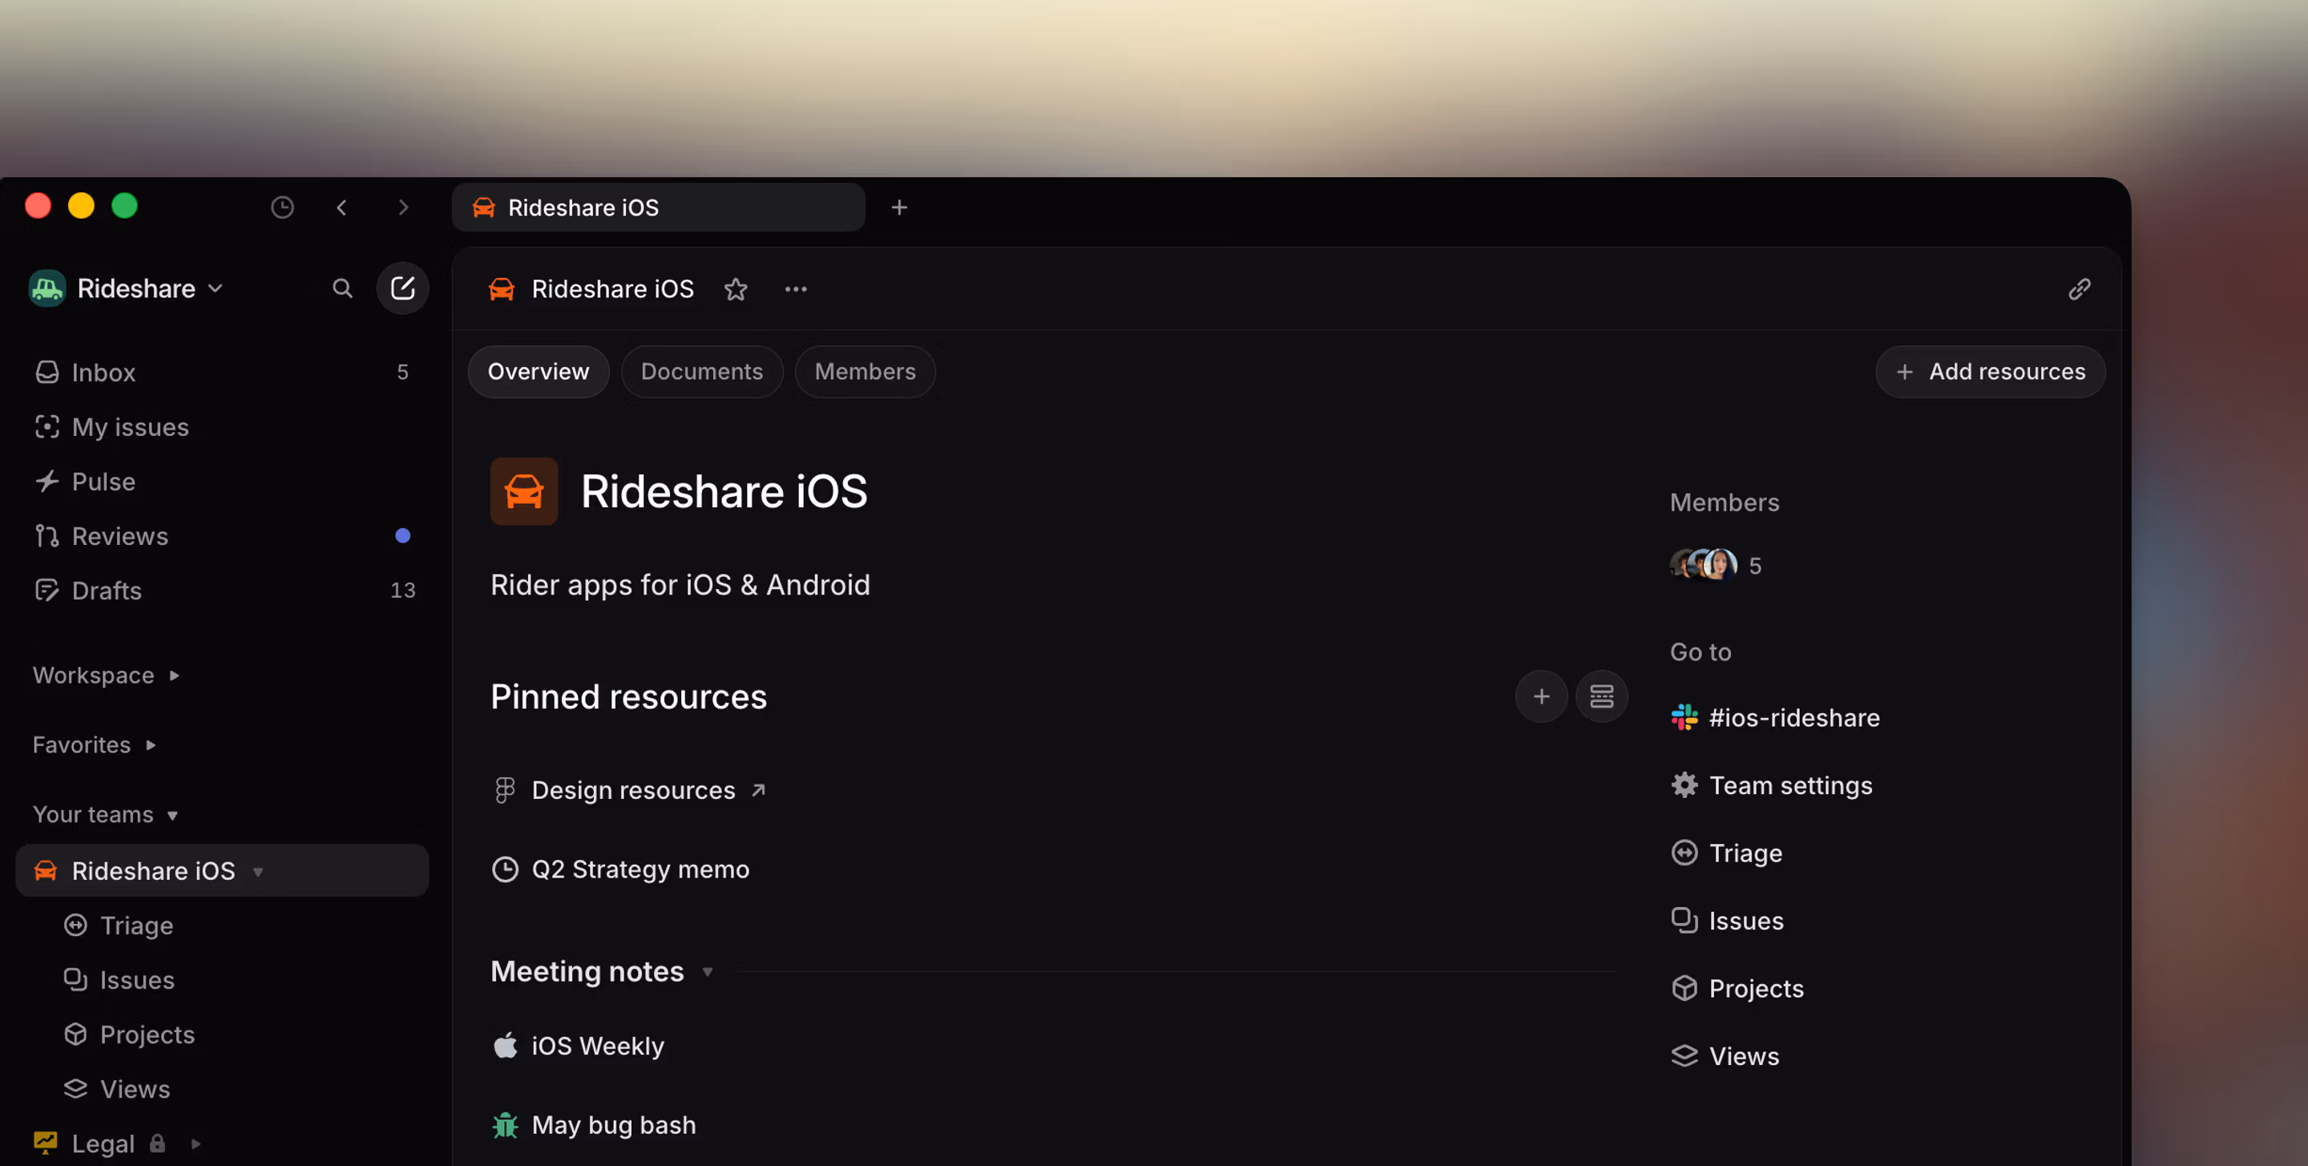The image size is (2308, 1166).
Task: Open Reviews in the sidebar
Action: click(222, 536)
